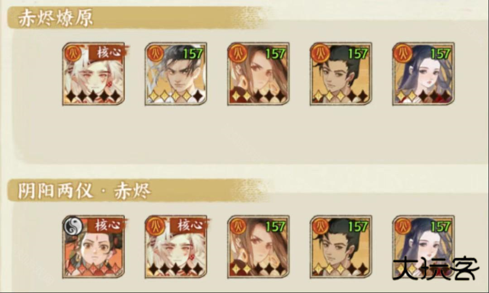Tap the fire icon on the purple-haired hero in 赤烬燎原

[x=403, y=53]
